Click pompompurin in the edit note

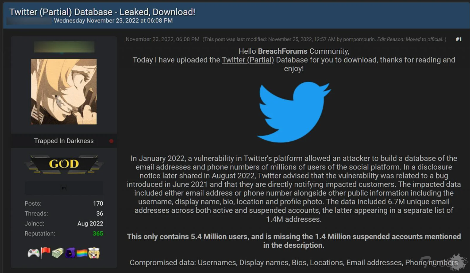(x=359, y=39)
